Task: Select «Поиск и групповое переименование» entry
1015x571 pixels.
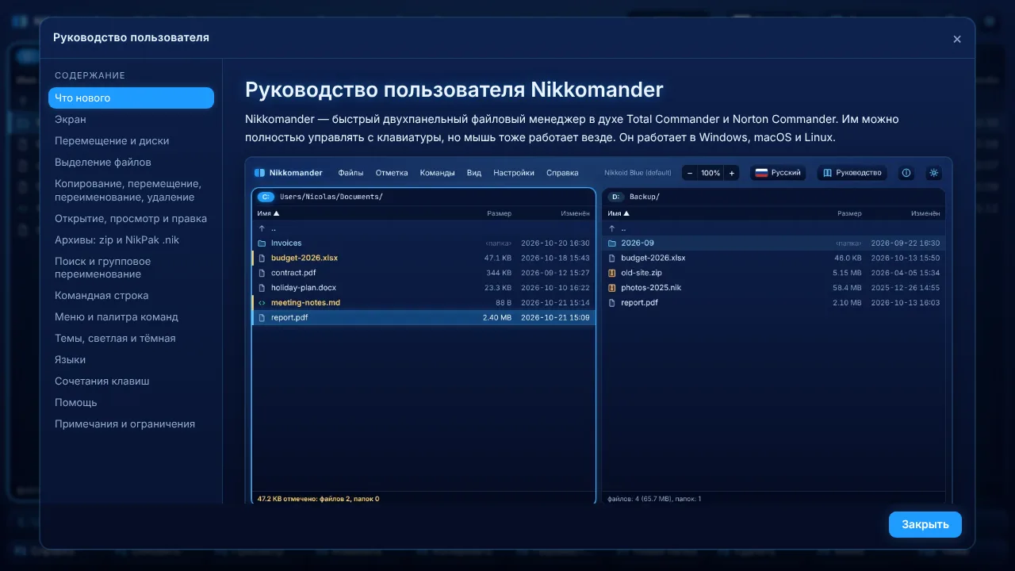Action: [131, 267]
